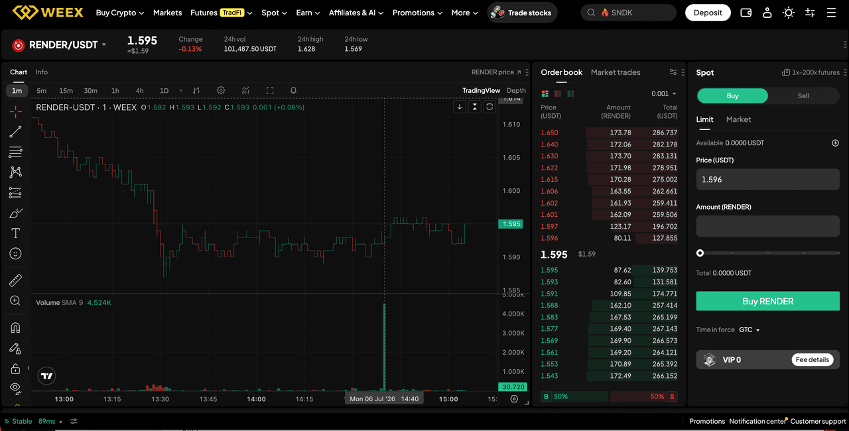Viewport: 849px width, 431px height.
Task: Open the Markets menu item
Action: (x=167, y=13)
